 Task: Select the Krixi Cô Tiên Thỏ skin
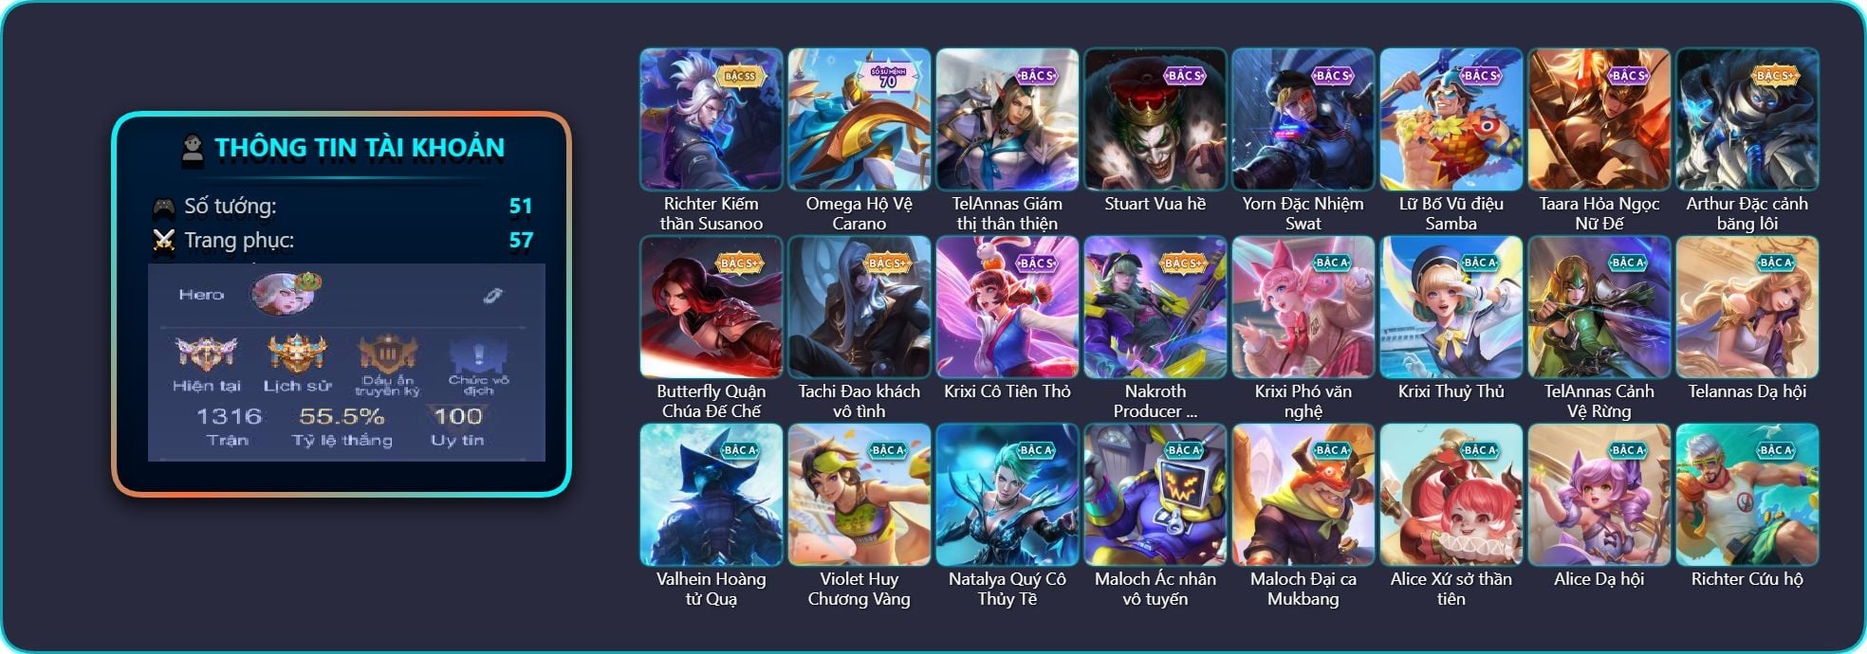coord(1007,307)
